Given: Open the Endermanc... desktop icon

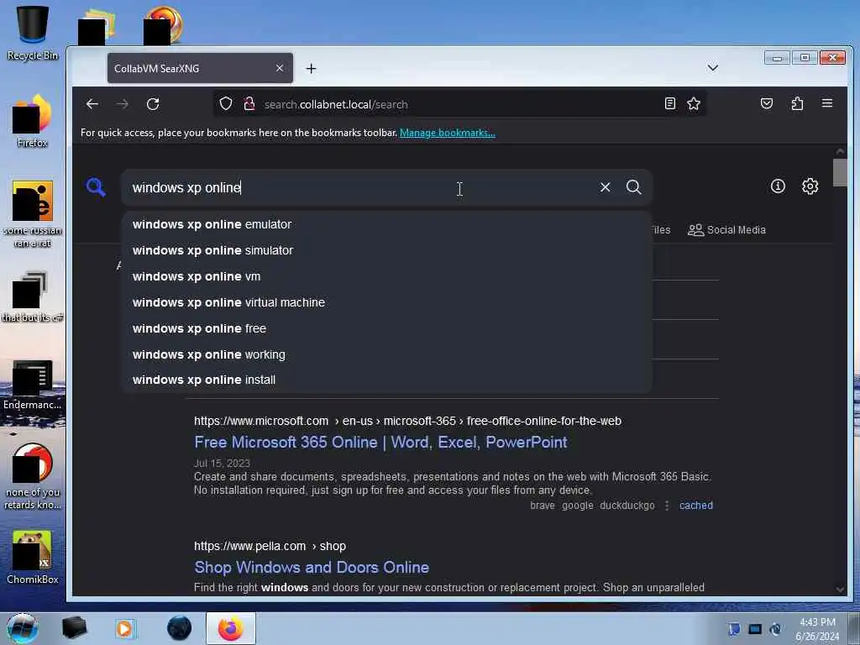Looking at the screenshot, I should pos(33,385).
